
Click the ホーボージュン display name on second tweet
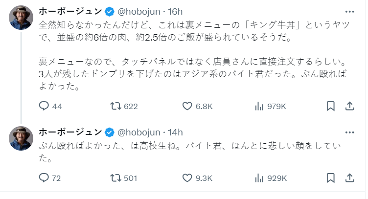coord(70,132)
